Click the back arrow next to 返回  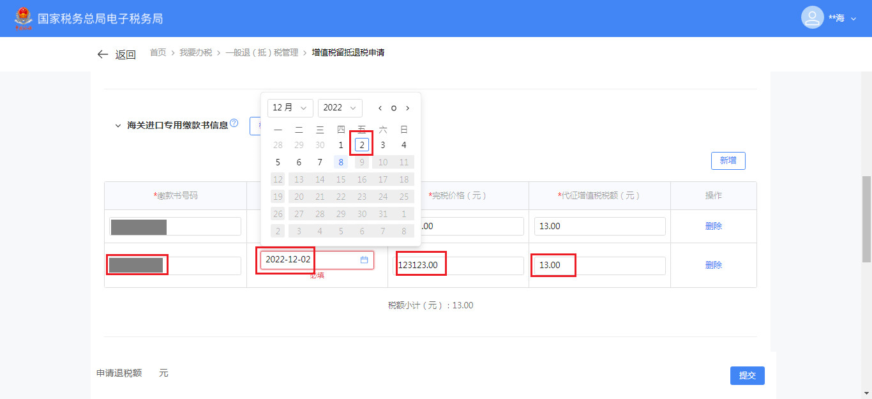point(102,54)
